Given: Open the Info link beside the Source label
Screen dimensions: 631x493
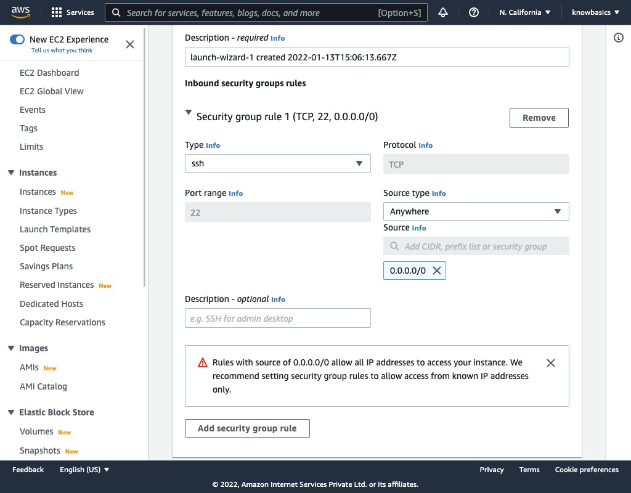Looking at the screenshot, I should click(419, 228).
